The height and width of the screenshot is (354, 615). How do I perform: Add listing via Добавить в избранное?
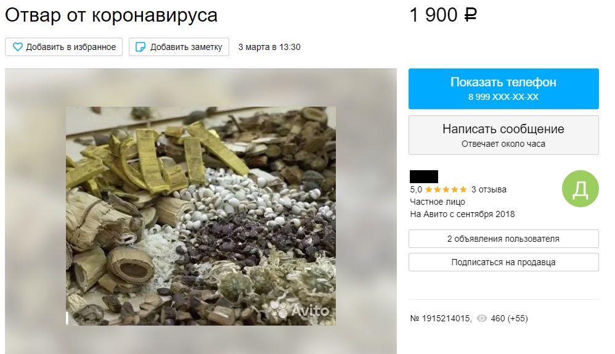coord(63,47)
